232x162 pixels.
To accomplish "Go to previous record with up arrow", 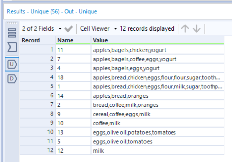I will (185, 28).
